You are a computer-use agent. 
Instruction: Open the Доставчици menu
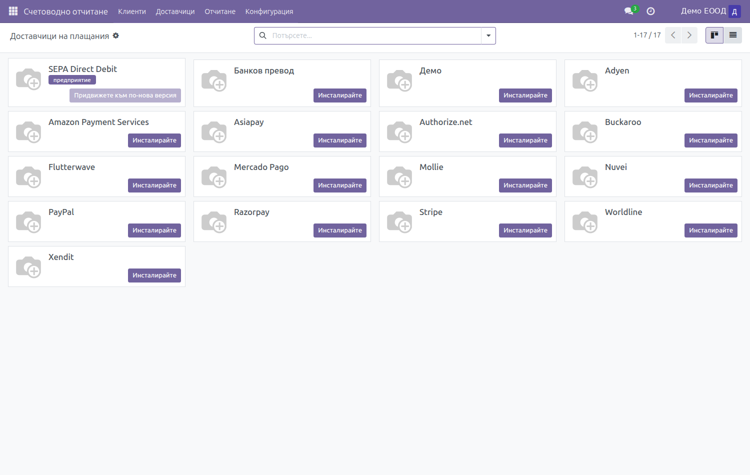click(x=175, y=11)
